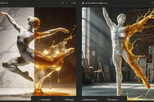Click the left arrow icon in 'A ist besser'
The width and height of the screenshot is (154, 102).
(x=39, y=99)
